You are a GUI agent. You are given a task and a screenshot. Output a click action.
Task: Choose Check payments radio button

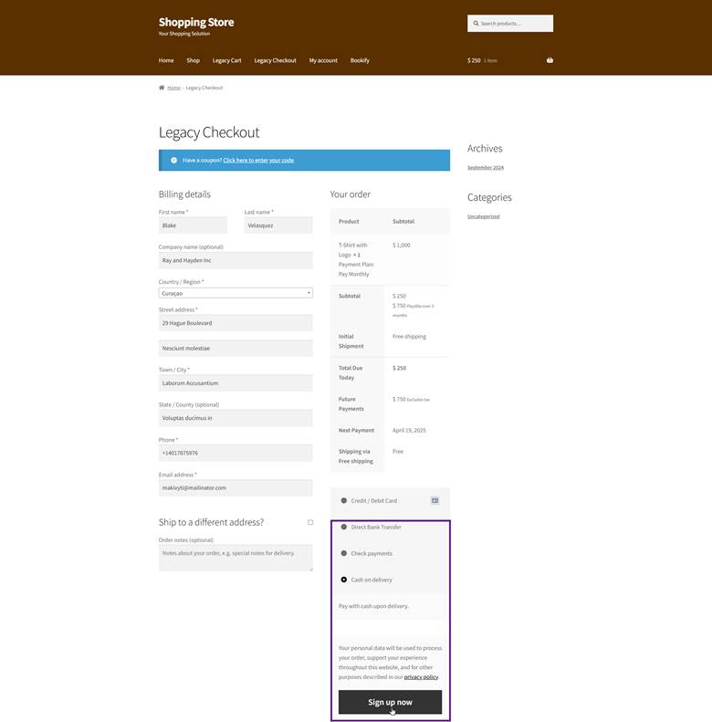[x=344, y=553]
